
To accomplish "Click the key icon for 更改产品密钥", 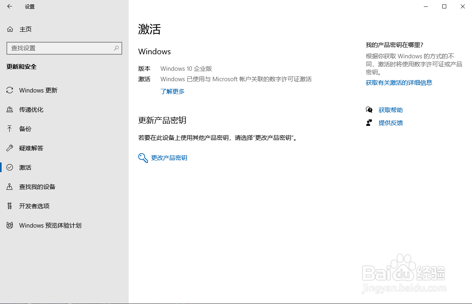I will pos(143,158).
